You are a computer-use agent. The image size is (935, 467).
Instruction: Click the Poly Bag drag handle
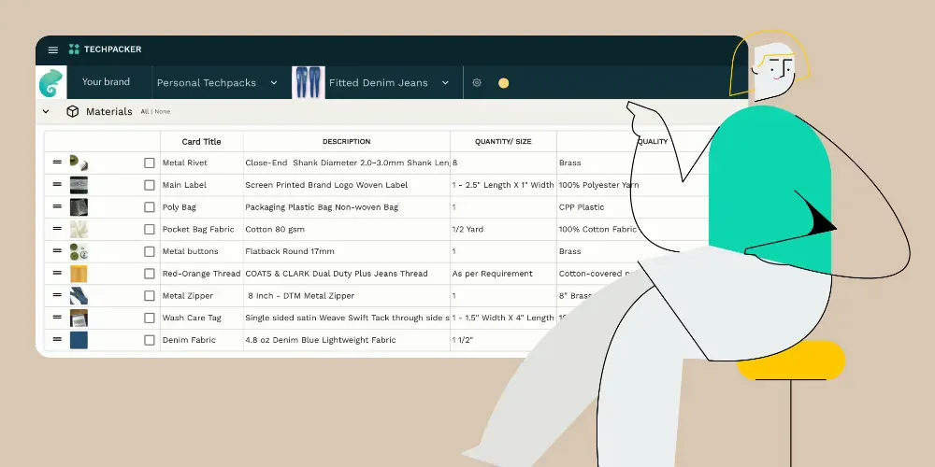pos(57,206)
